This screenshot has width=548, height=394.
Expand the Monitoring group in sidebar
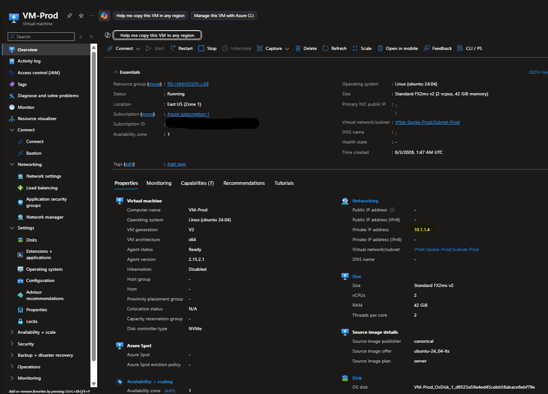pyautogui.click(x=12, y=378)
